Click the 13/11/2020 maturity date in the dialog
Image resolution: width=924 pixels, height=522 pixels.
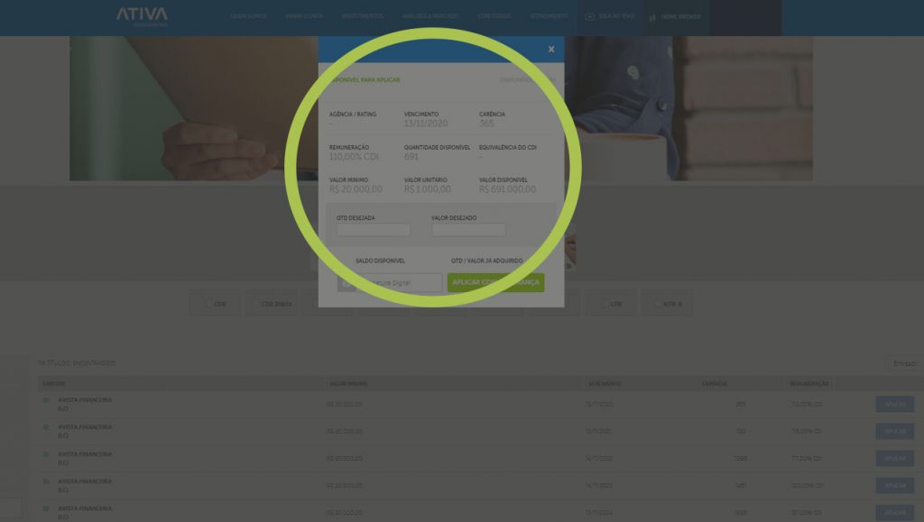[x=426, y=124]
